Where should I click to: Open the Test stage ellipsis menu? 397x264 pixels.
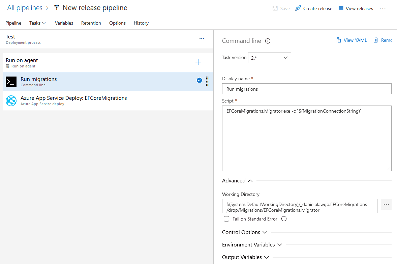point(202,38)
